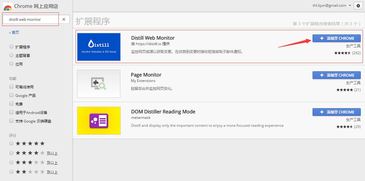Click 生产工具 category under Page Monitor
The height and width of the screenshot is (181, 365).
tap(353, 83)
